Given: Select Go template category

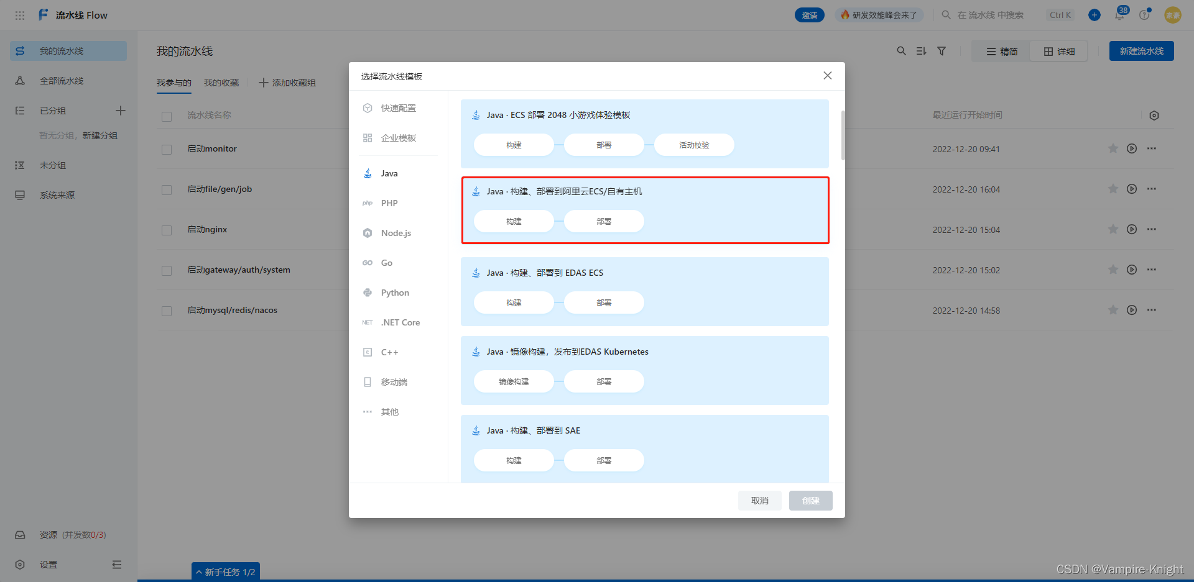Looking at the screenshot, I should pos(398,263).
